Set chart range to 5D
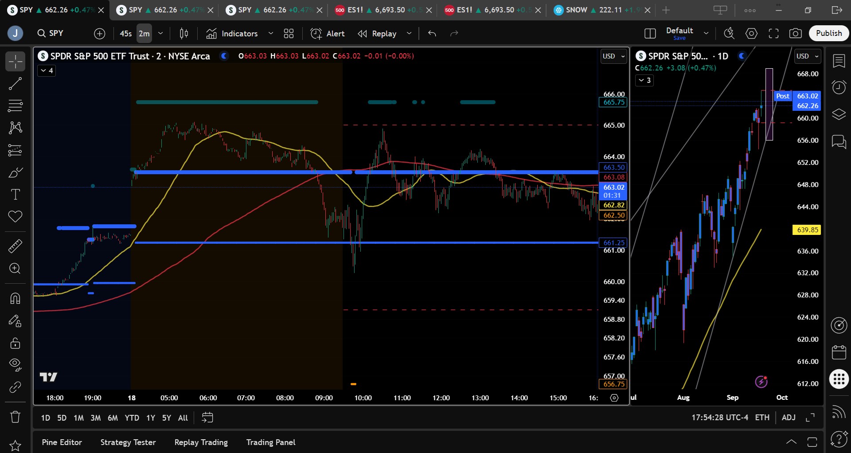Image resolution: width=851 pixels, height=453 pixels. tap(62, 418)
